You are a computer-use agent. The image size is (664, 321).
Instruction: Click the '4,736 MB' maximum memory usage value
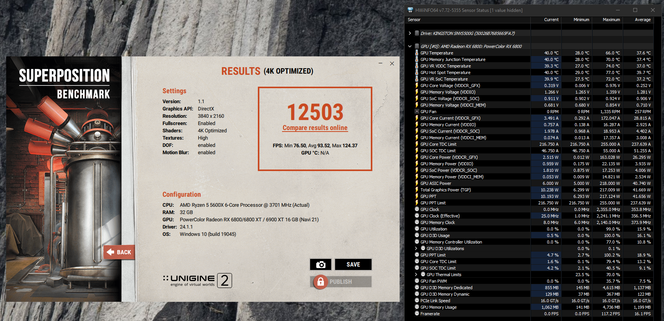[611, 307]
